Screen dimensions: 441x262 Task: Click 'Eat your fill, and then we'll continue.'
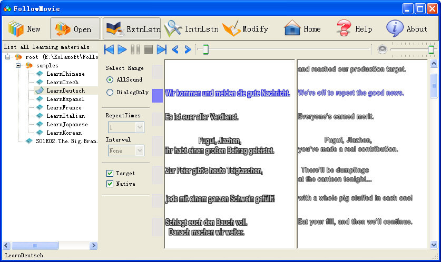pos(355,221)
